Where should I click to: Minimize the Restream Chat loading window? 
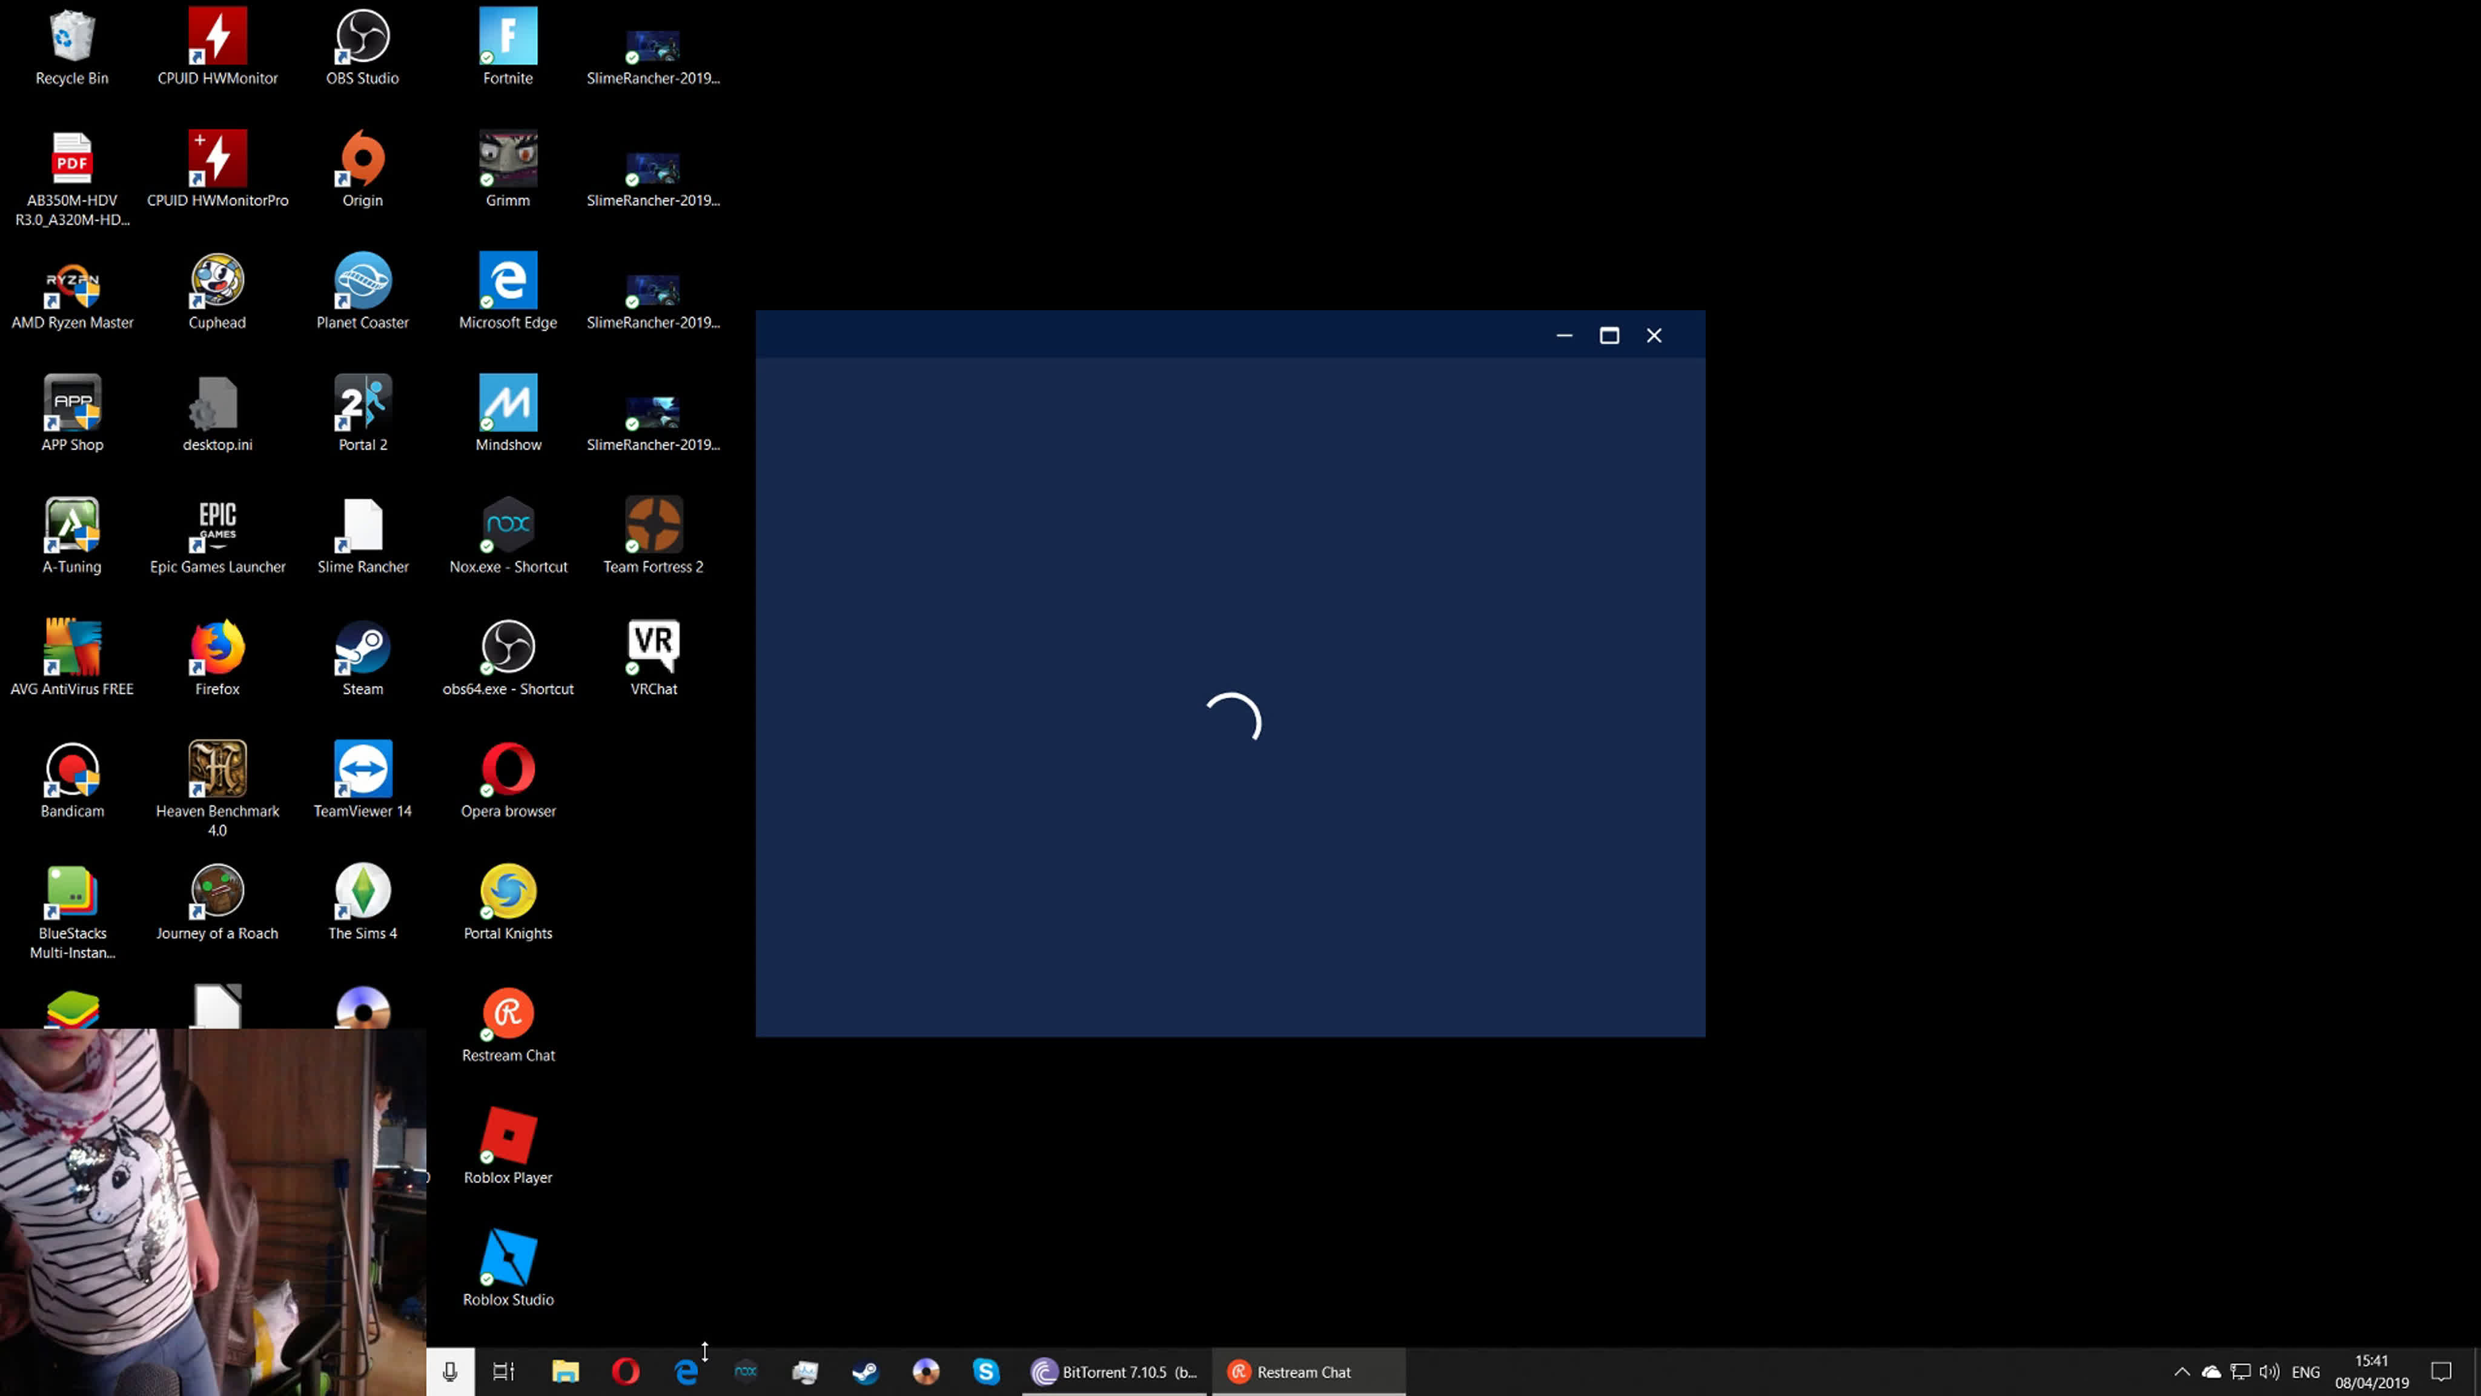tap(1564, 335)
